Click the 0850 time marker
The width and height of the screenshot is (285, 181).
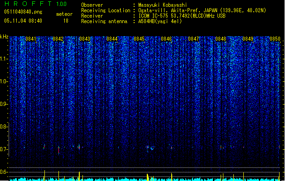pos(275,39)
